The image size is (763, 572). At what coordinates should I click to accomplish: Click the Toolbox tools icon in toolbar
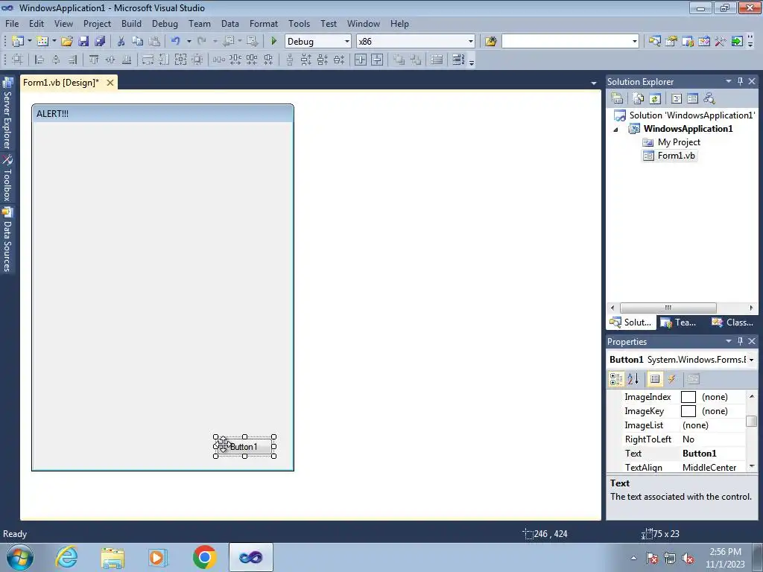click(x=721, y=42)
